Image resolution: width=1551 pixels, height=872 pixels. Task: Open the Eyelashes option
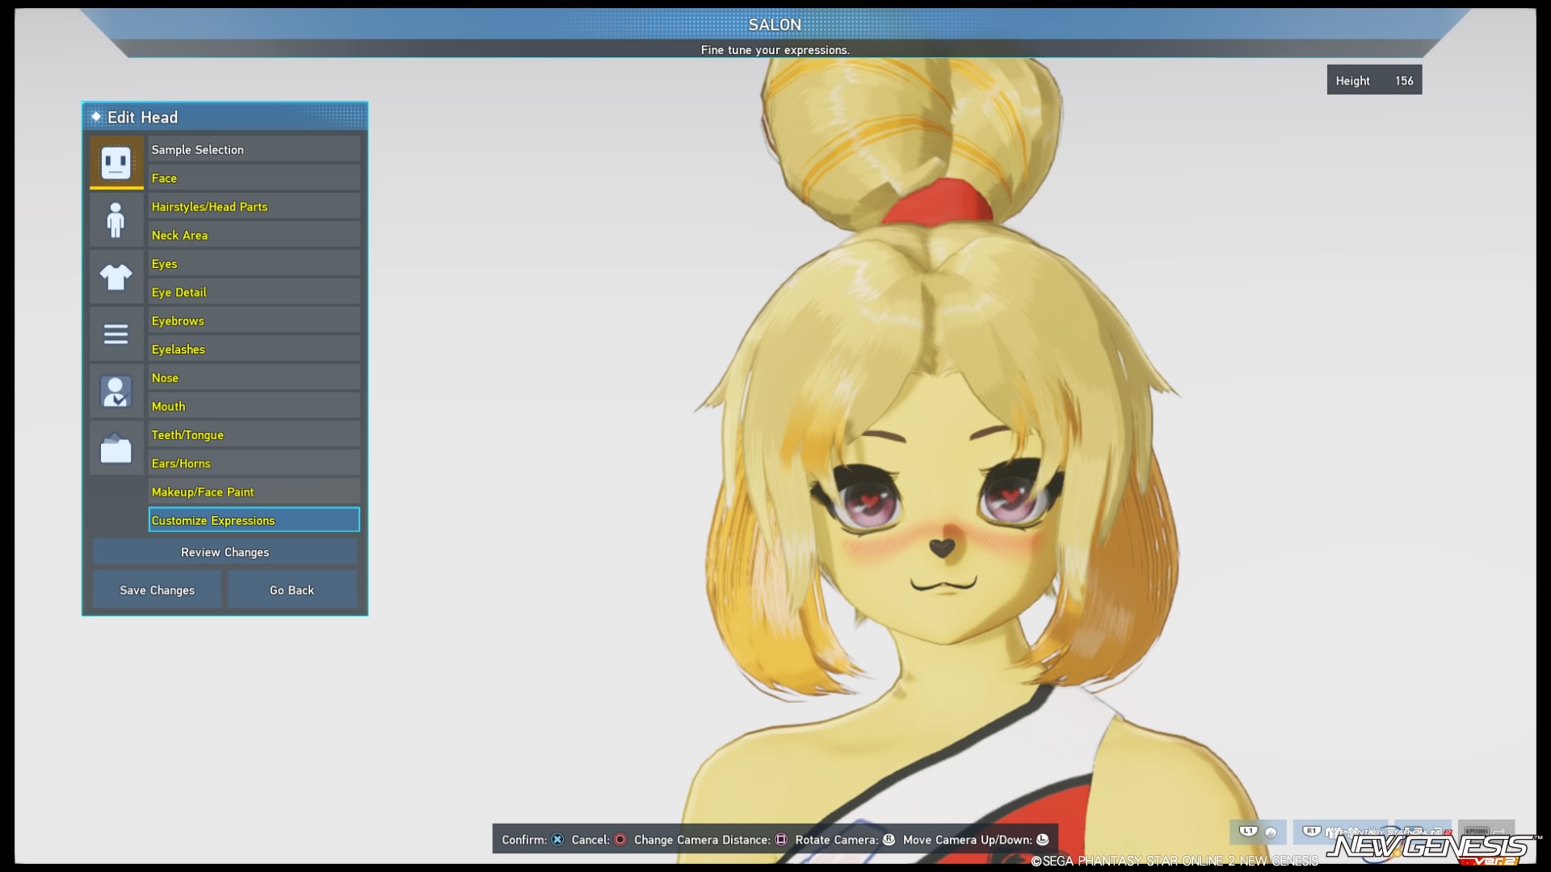[x=254, y=349]
